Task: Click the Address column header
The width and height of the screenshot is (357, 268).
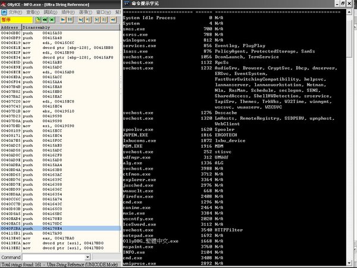Action: point(10,27)
